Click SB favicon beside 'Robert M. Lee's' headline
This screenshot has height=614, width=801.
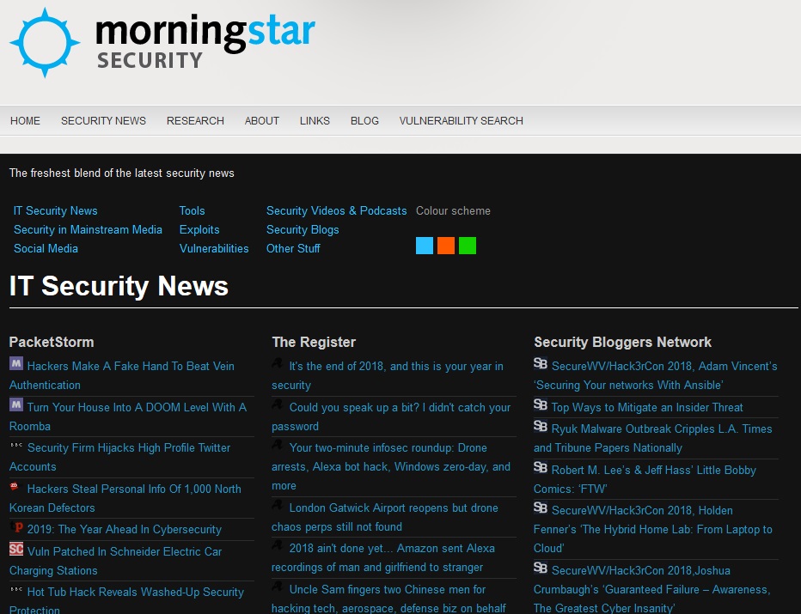[x=541, y=467]
